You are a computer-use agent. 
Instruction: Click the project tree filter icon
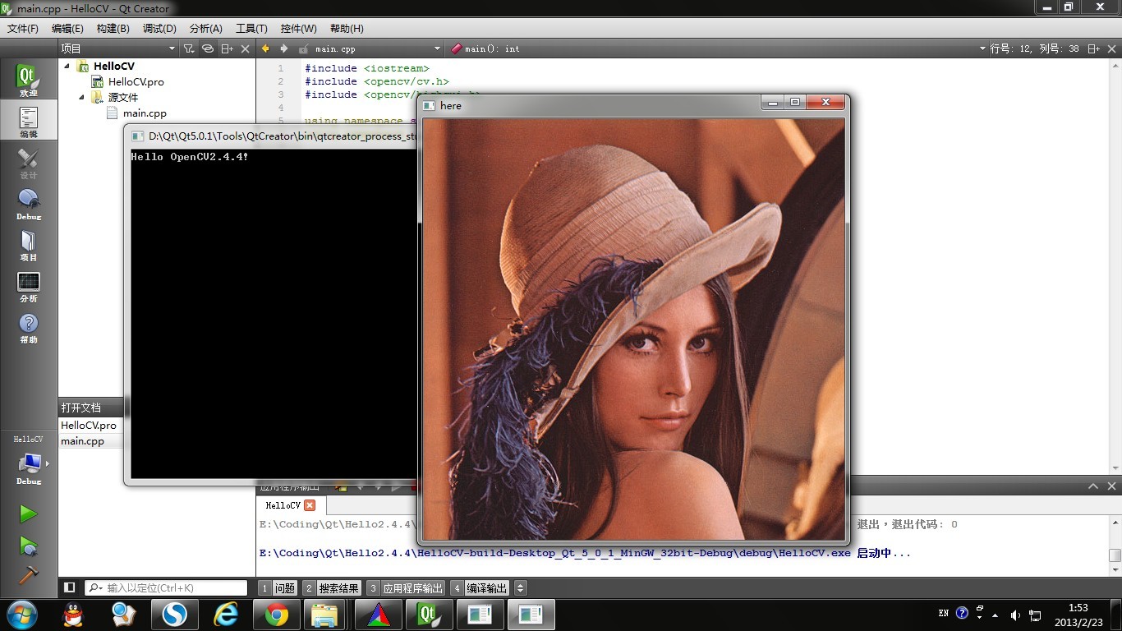[189, 48]
